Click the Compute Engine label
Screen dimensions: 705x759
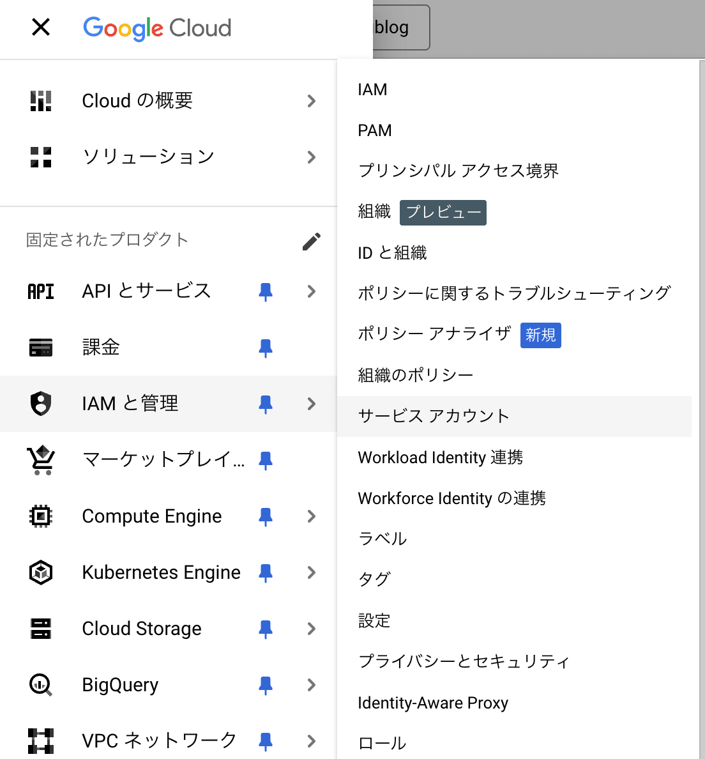click(152, 516)
